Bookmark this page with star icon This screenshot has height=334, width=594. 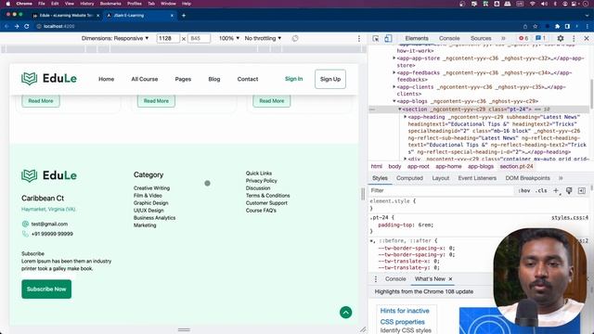coord(536,26)
